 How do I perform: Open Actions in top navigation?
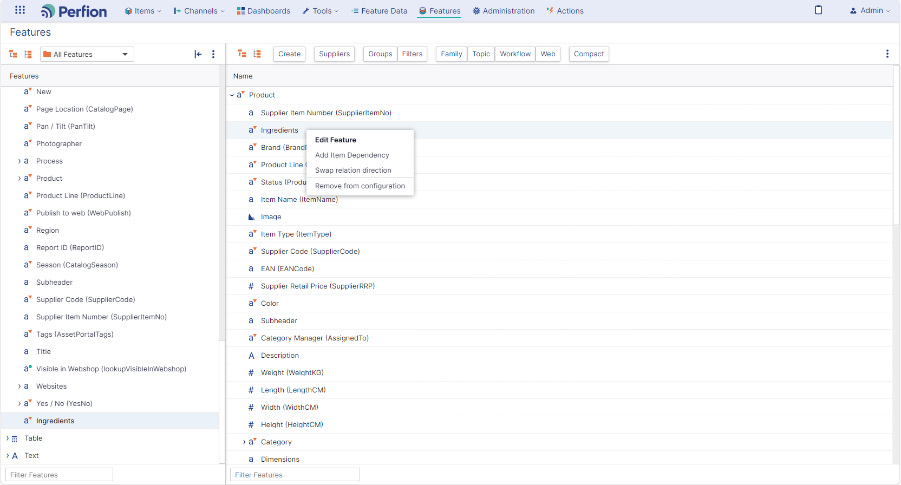coord(565,11)
